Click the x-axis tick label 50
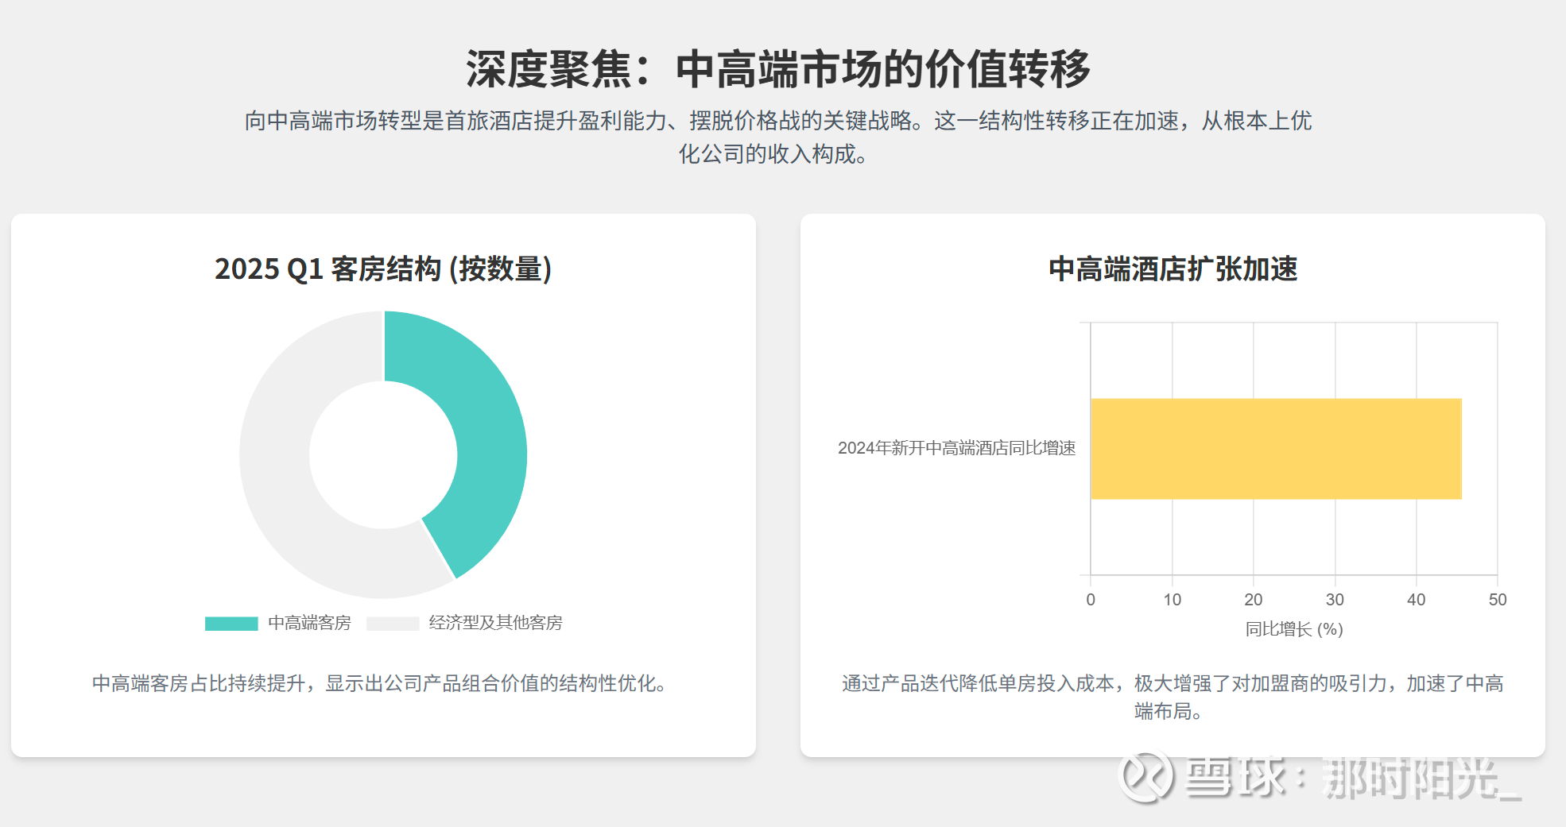 click(1498, 600)
